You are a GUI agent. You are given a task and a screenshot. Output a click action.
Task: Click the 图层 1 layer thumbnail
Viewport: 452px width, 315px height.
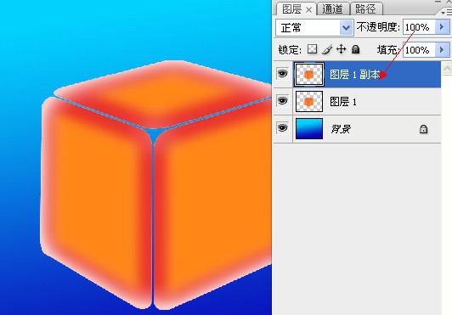tap(309, 101)
